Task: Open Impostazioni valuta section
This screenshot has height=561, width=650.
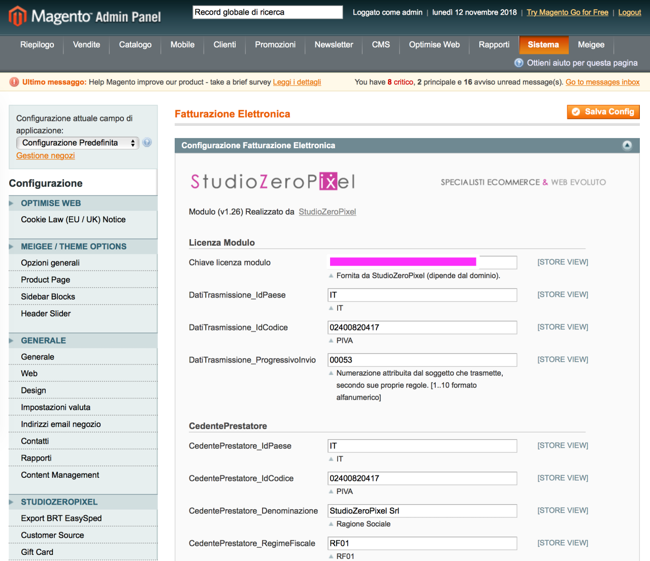Action: [56, 407]
